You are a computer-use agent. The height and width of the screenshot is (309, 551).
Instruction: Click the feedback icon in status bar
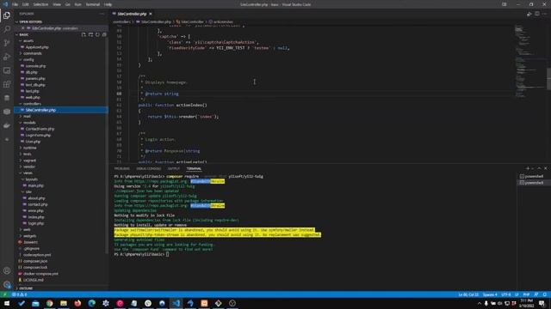click(536, 294)
